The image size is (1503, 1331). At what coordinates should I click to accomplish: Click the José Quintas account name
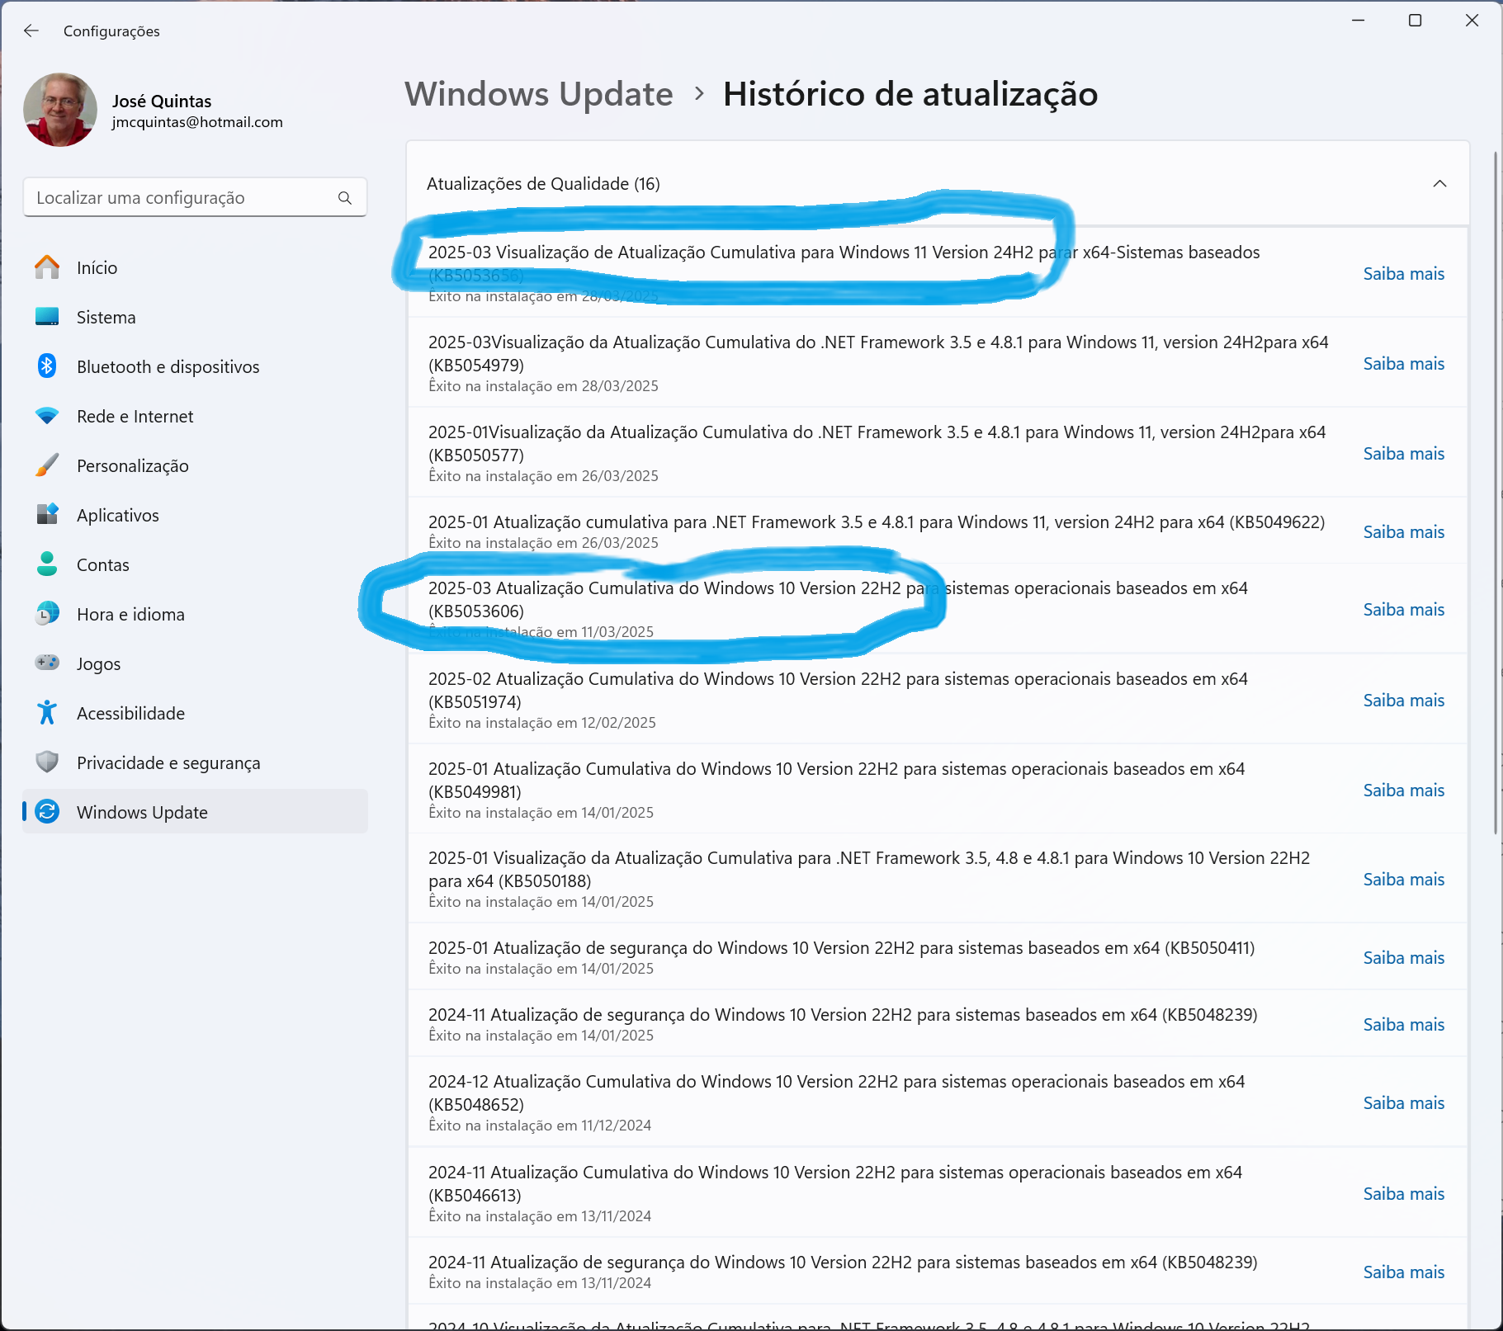pyautogui.click(x=162, y=101)
